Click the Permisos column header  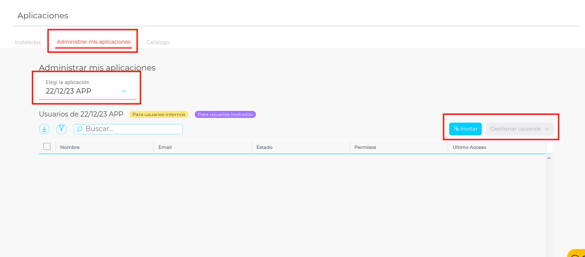(365, 148)
